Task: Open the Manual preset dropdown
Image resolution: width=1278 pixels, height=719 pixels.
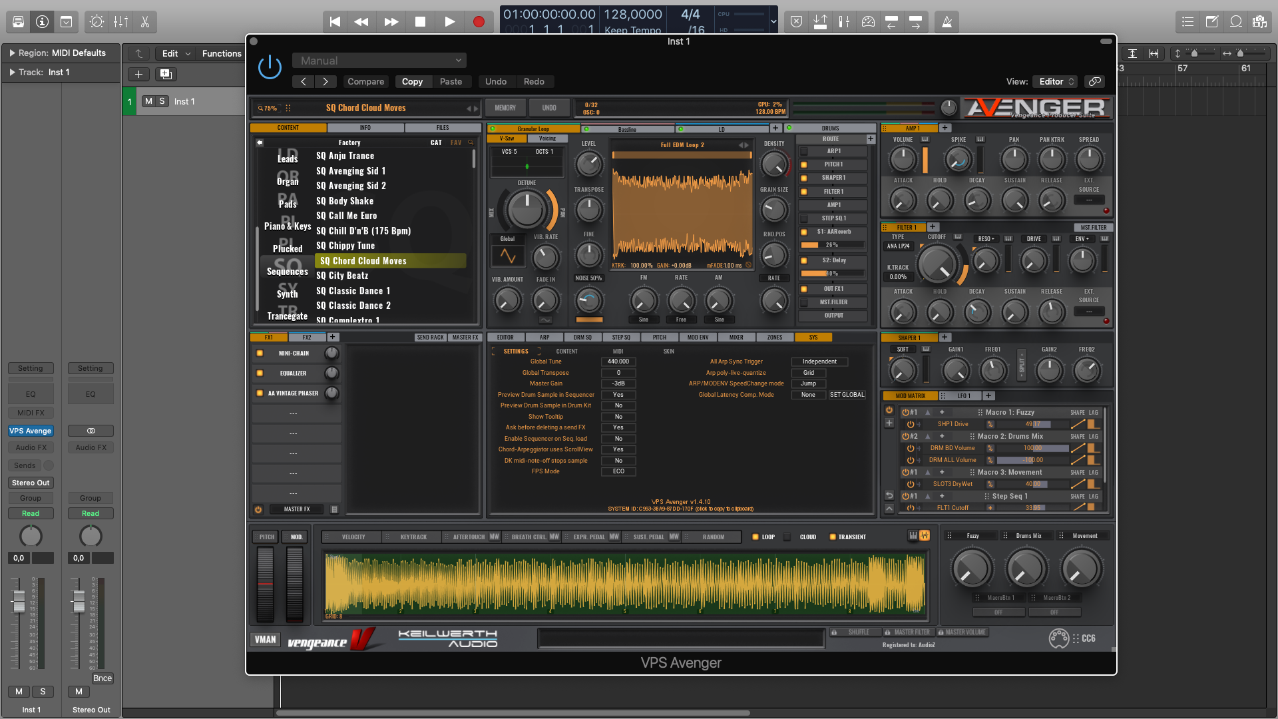Action: tap(379, 61)
